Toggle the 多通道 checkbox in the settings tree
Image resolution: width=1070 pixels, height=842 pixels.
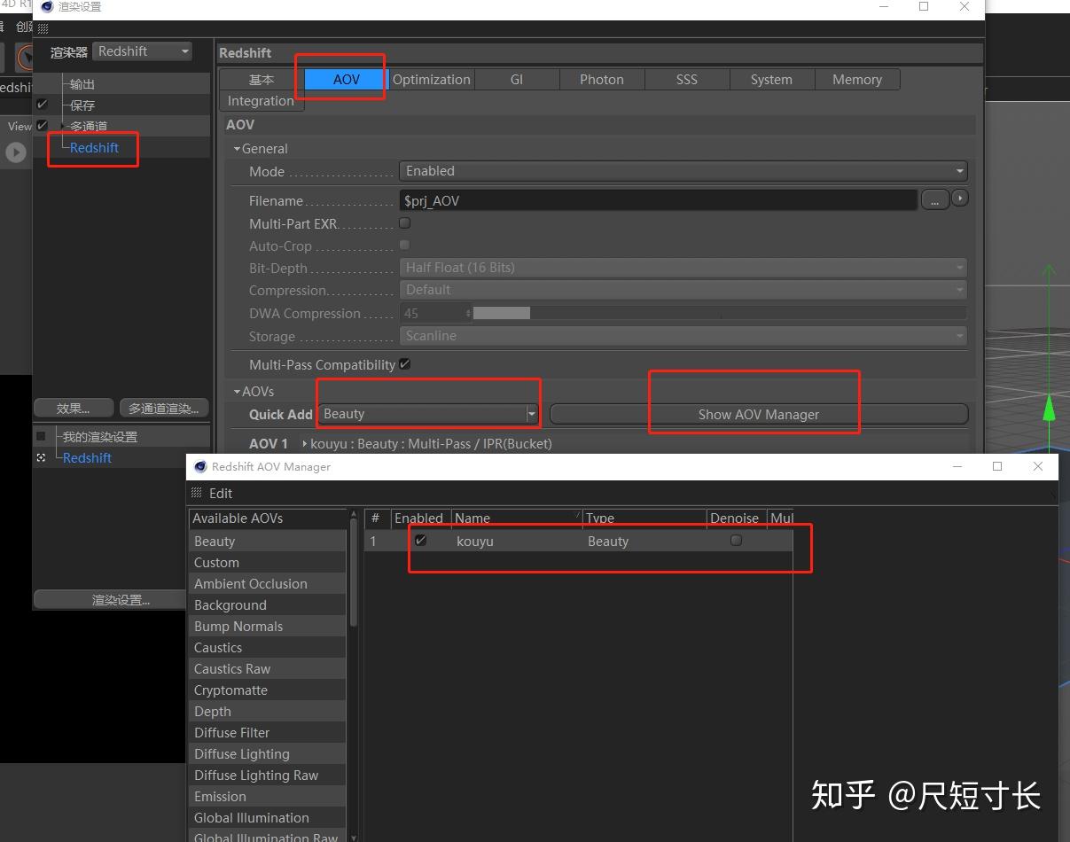[x=41, y=125]
